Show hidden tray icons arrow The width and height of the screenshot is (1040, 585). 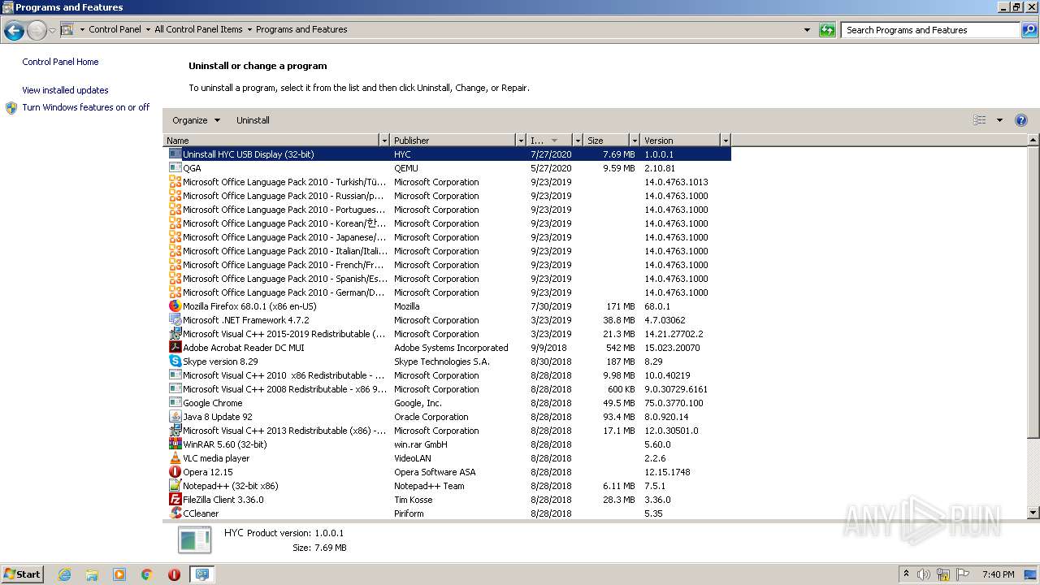point(906,574)
